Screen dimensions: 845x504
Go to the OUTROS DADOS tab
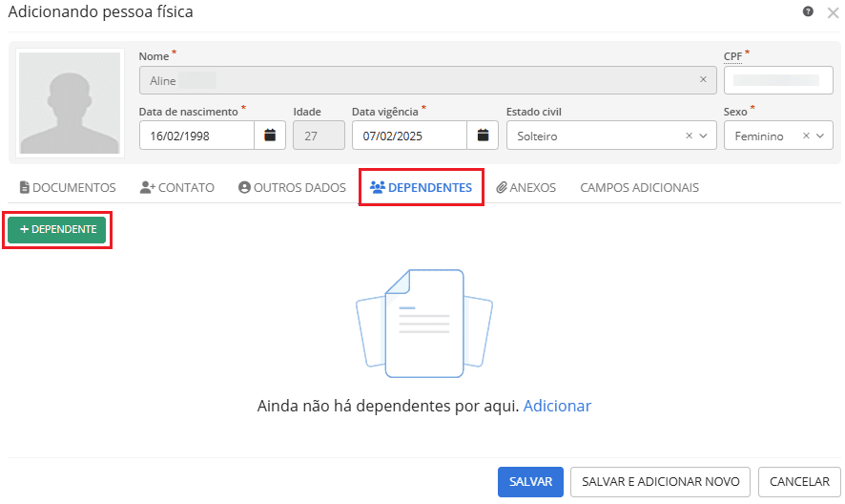tap(292, 187)
